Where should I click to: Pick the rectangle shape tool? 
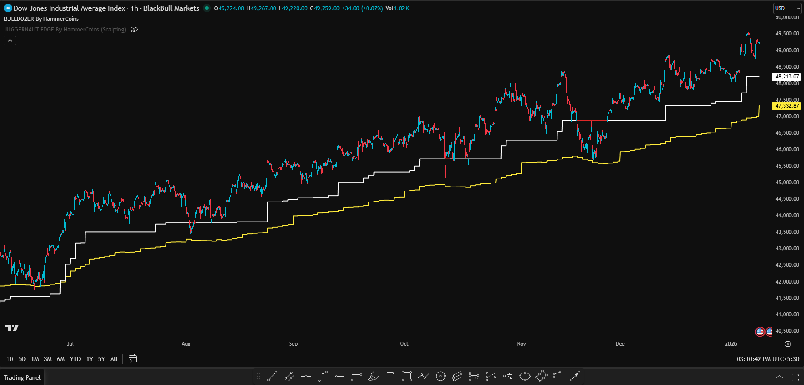pos(406,377)
